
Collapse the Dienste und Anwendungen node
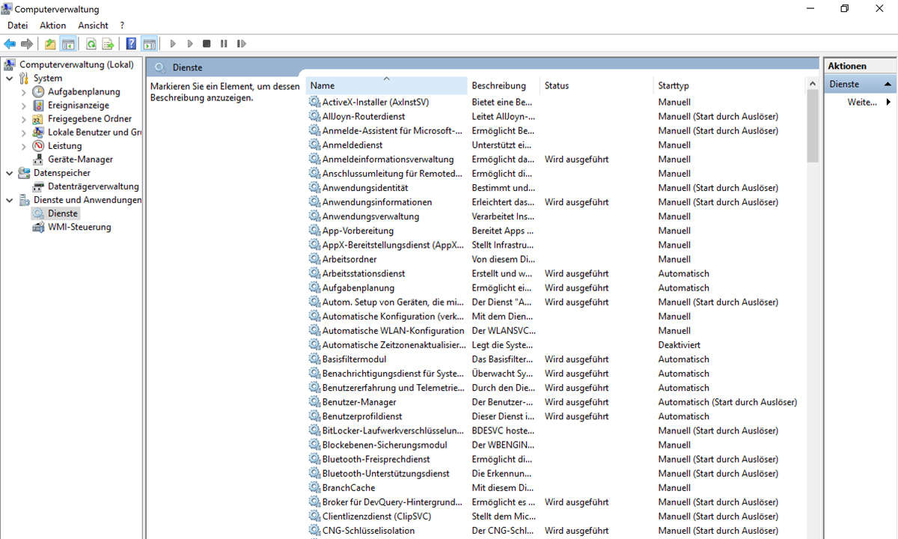(x=9, y=200)
